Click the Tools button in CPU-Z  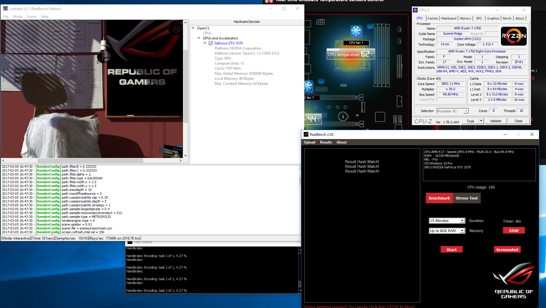point(470,121)
